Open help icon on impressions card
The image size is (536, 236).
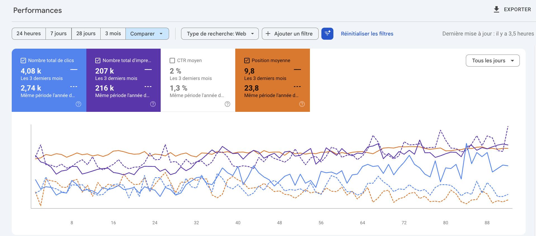click(153, 104)
